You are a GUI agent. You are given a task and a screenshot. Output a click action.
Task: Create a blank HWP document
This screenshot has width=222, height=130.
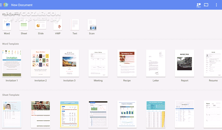(58, 25)
